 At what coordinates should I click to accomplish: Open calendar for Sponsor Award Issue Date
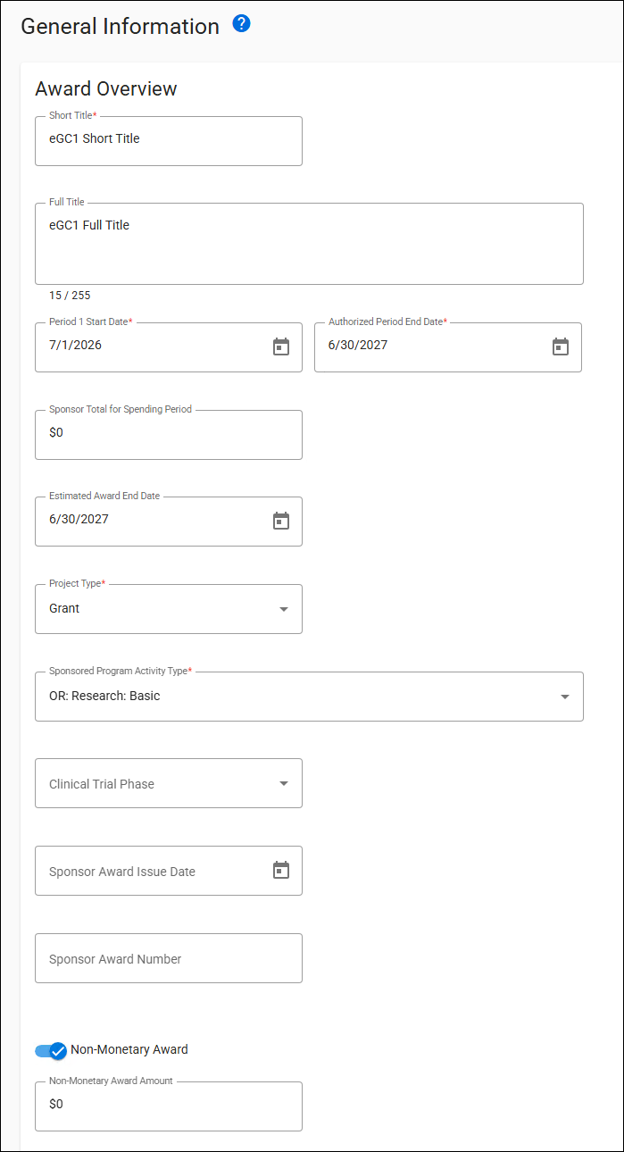tap(281, 870)
